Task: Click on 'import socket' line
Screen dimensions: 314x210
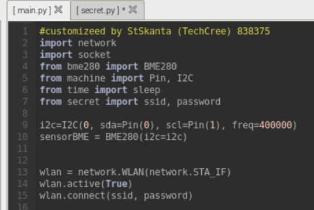Action: 75,55
